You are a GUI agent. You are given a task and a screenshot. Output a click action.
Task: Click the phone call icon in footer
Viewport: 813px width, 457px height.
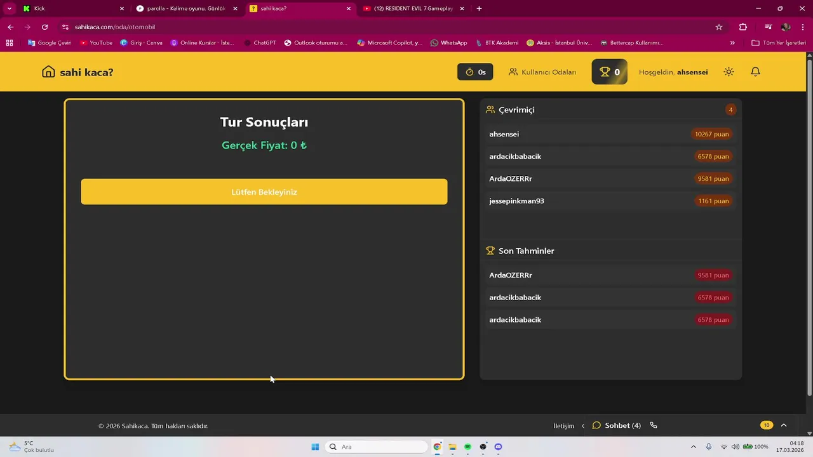654,425
